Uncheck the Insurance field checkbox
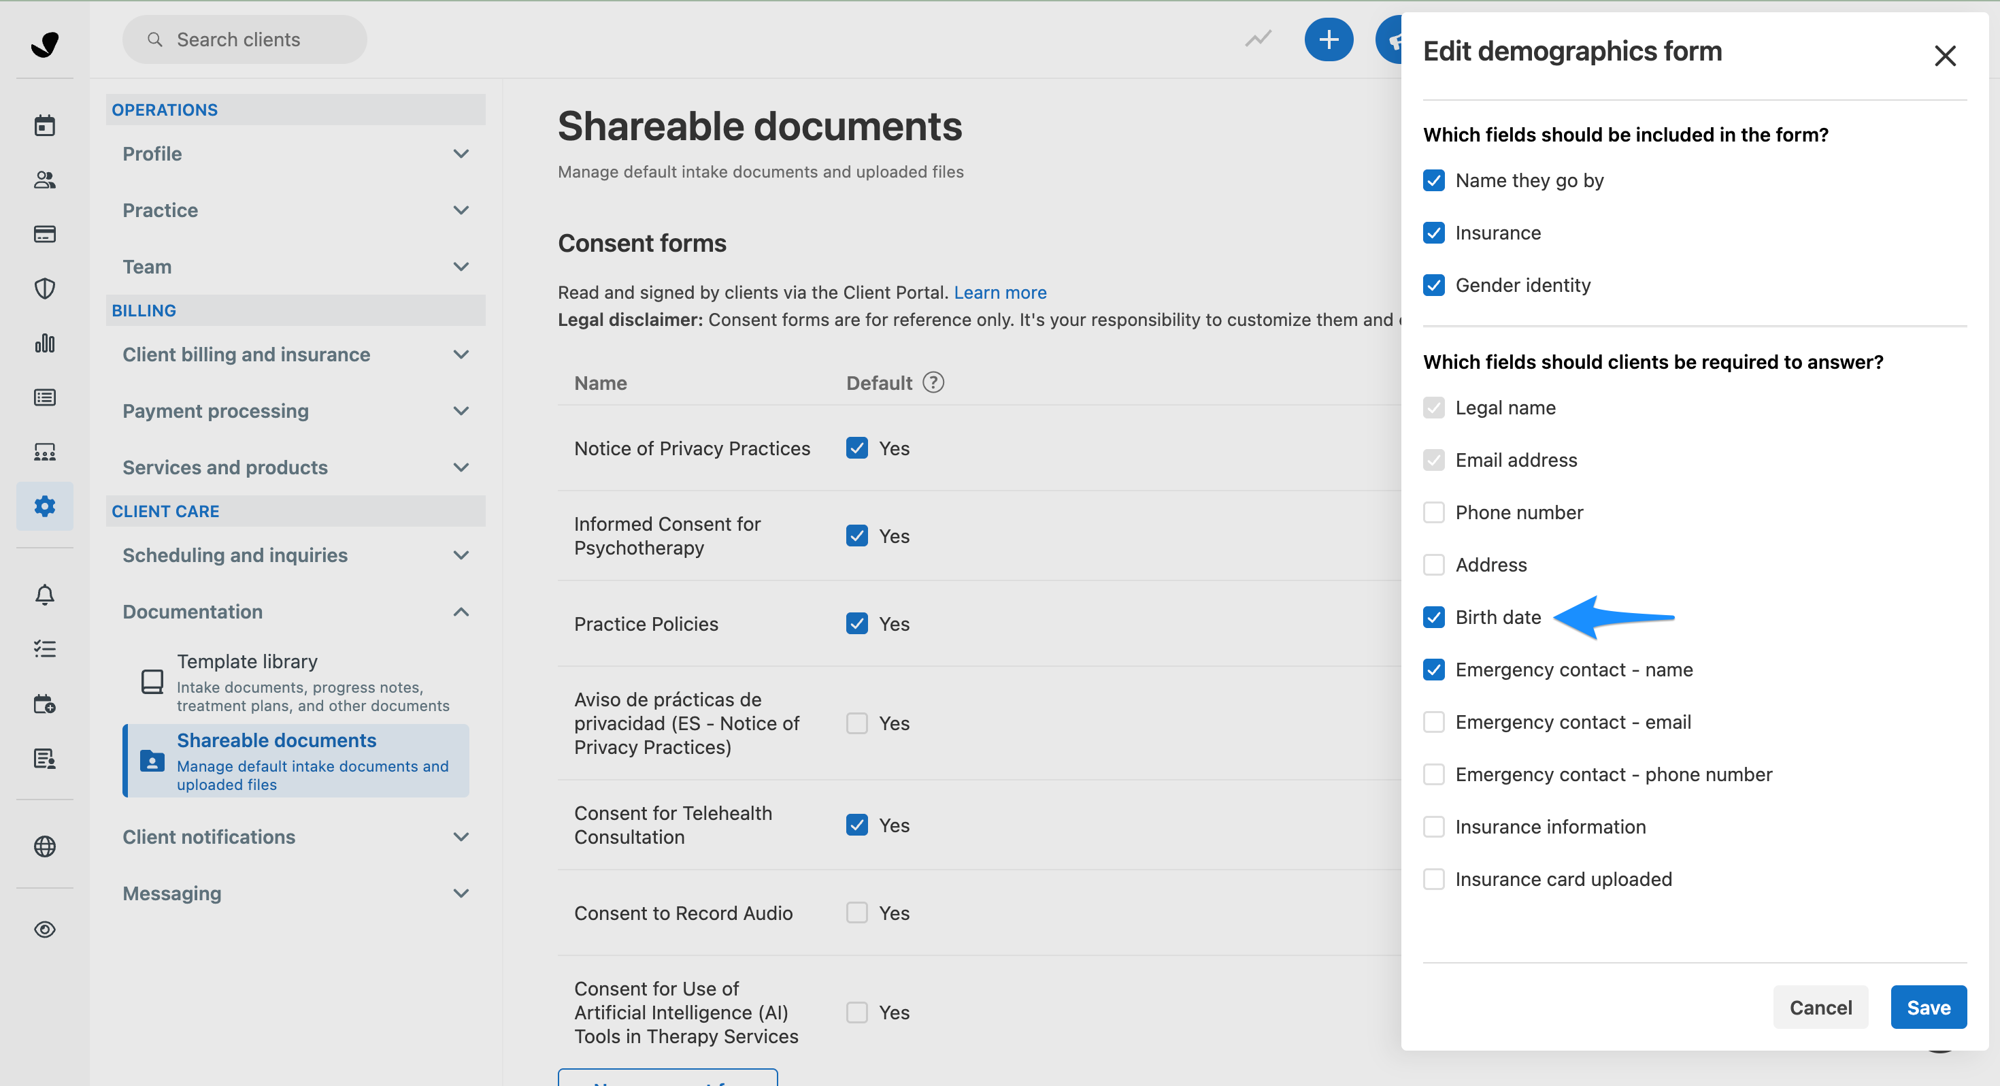The image size is (2000, 1086). (1434, 232)
